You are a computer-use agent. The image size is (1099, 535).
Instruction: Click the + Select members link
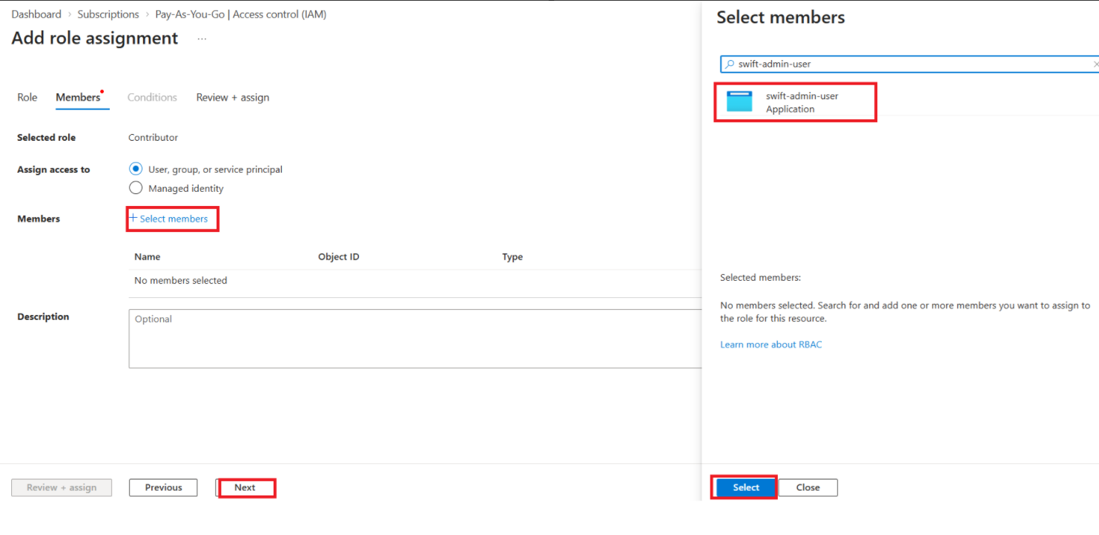tap(169, 219)
